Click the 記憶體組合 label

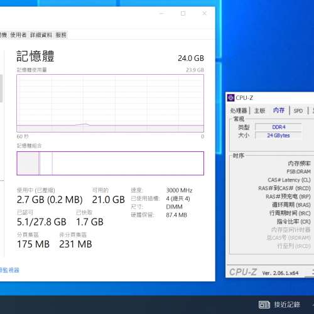click(x=29, y=146)
